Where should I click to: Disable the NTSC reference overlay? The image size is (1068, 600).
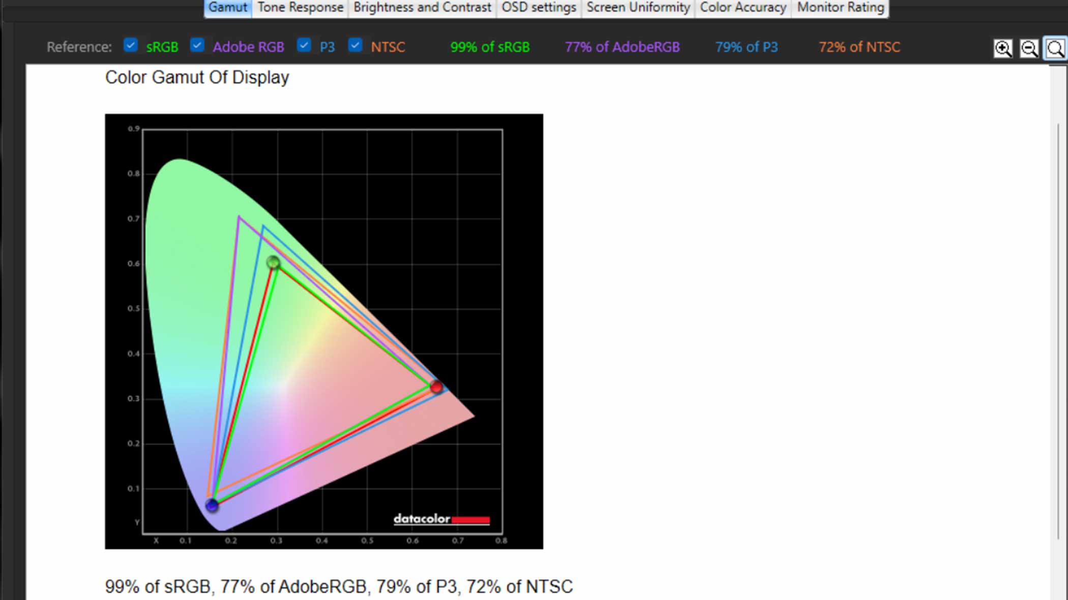point(356,46)
